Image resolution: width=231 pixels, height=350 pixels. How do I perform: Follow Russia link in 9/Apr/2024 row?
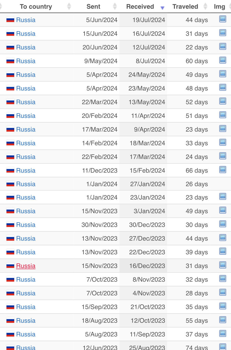26,130
